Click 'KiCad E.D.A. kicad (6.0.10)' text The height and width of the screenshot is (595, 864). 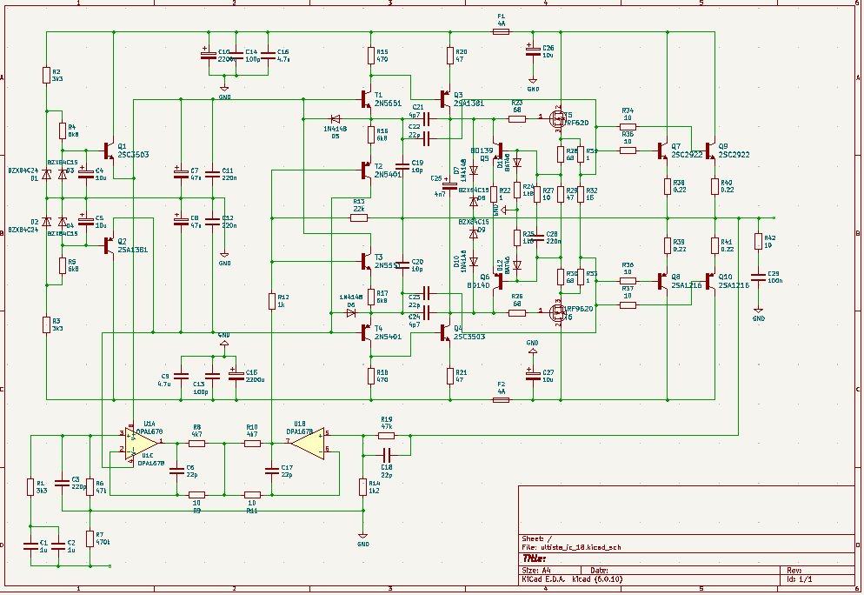(x=572, y=579)
